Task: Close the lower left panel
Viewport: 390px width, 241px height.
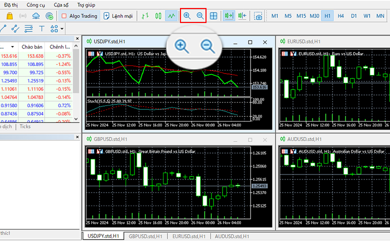Action: (x=77, y=137)
